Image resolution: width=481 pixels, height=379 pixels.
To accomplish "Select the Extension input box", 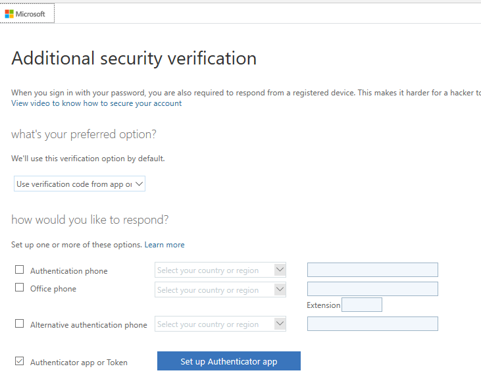I will click(362, 305).
